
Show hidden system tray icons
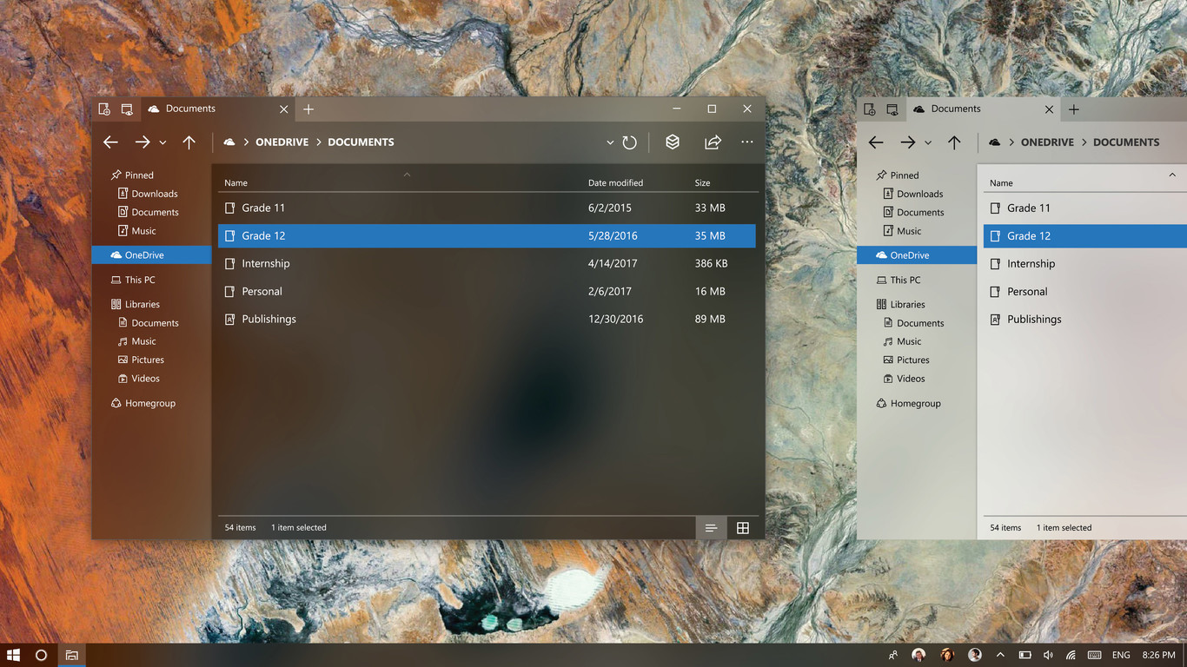tap(1000, 655)
